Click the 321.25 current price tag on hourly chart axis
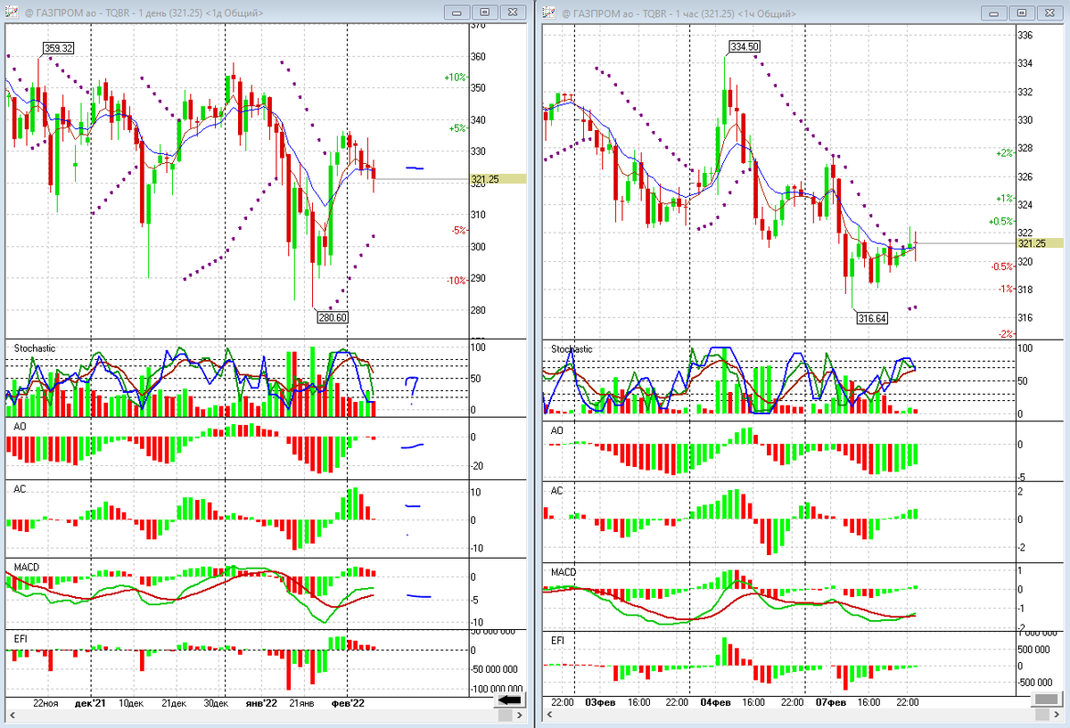The height and width of the screenshot is (728, 1070). [1041, 243]
